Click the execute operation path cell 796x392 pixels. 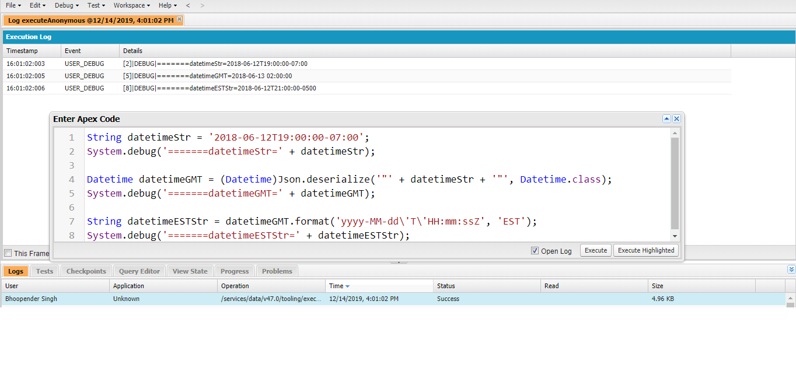[x=271, y=299]
